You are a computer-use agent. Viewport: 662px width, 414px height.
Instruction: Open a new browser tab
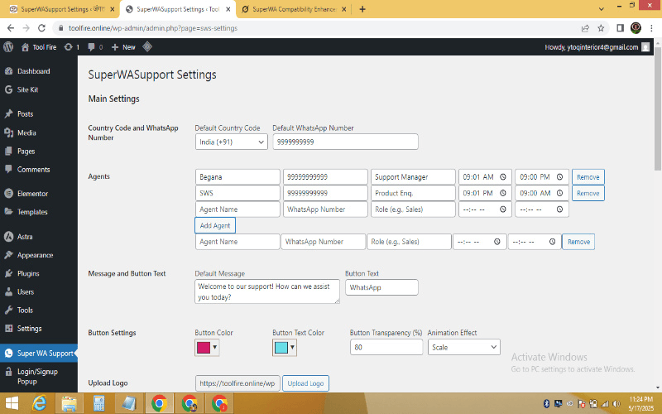(x=362, y=9)
